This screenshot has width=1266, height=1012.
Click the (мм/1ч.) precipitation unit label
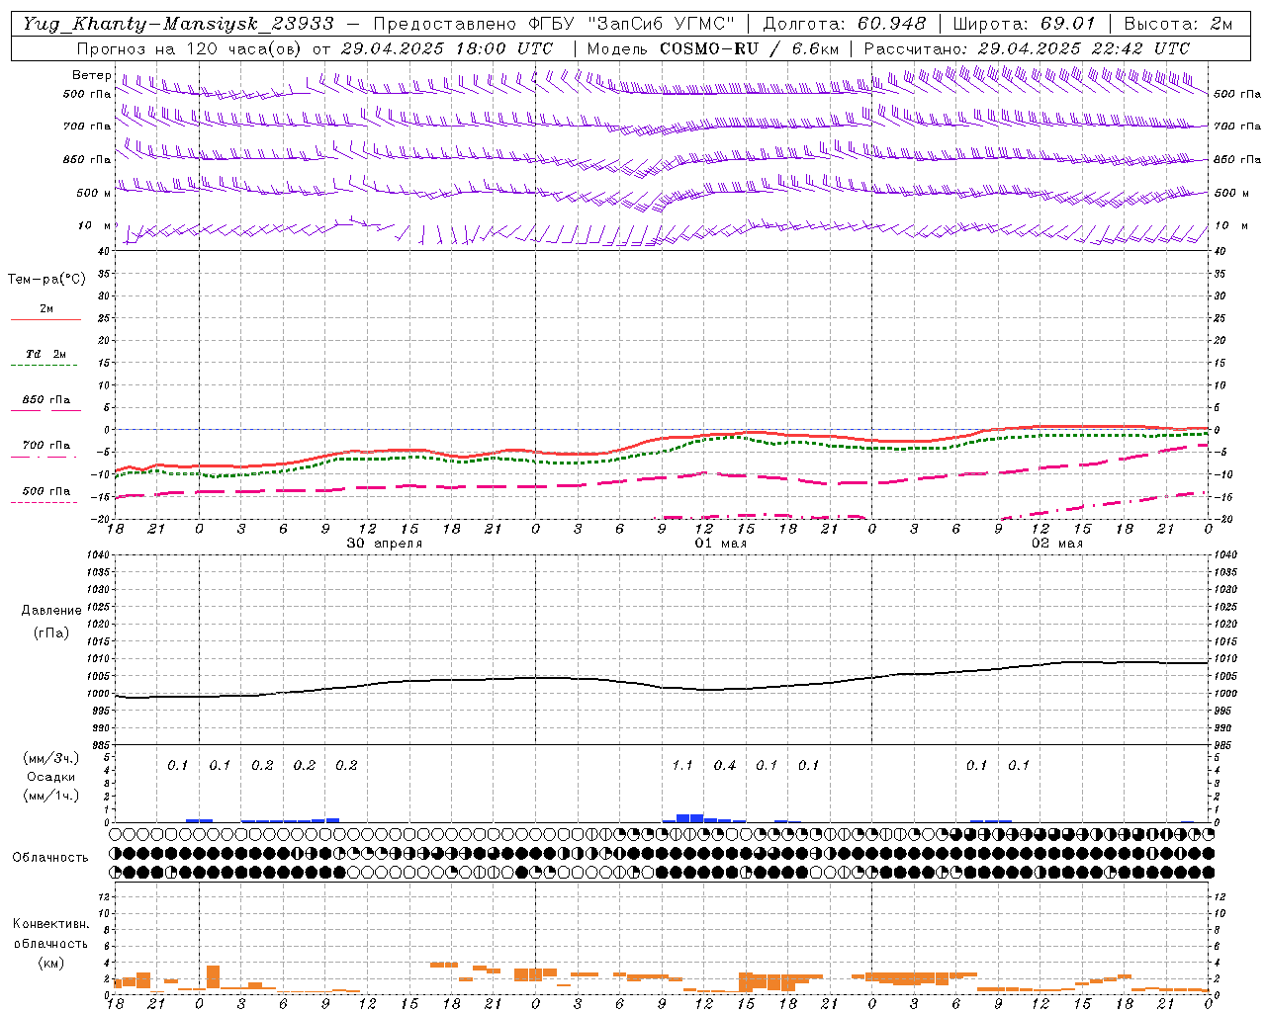coord(51,796)
